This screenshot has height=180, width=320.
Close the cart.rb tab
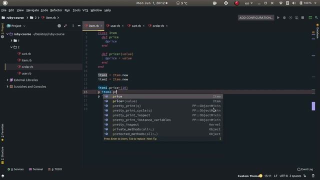(143, 26)
